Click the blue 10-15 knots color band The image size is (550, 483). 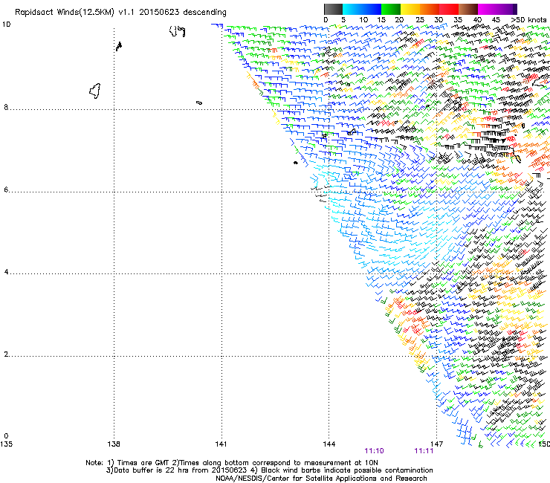tap(372, 9)
